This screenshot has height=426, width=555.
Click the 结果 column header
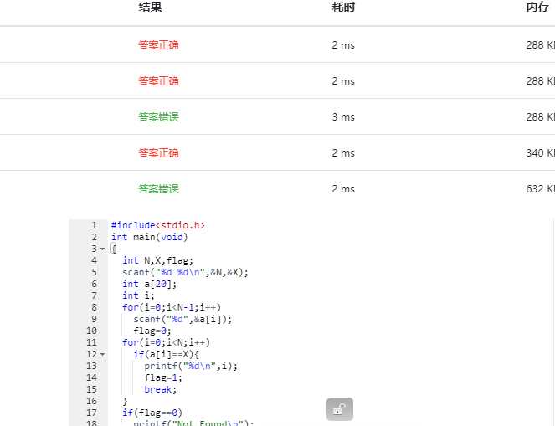pos(151,8)
